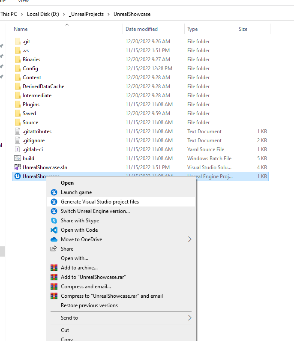
Task: Click Unreal icon beside Launch game
Action: 54,192
